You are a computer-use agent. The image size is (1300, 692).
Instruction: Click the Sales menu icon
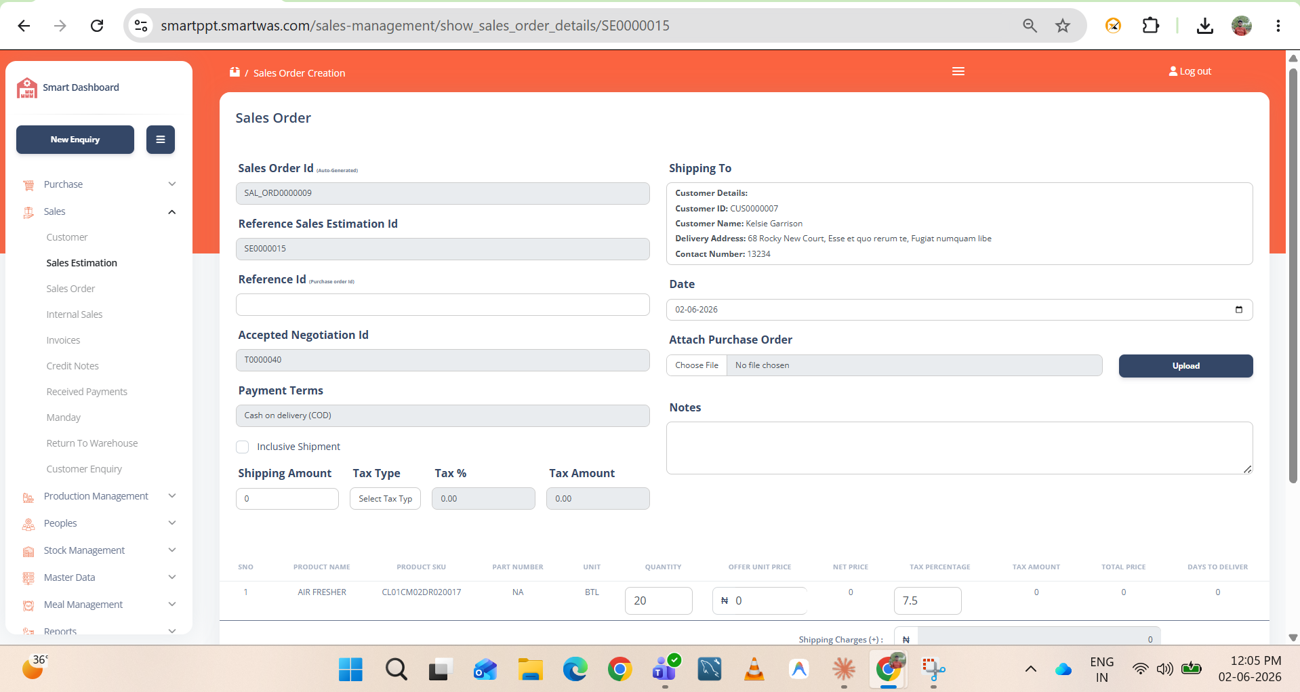[28, 212]
